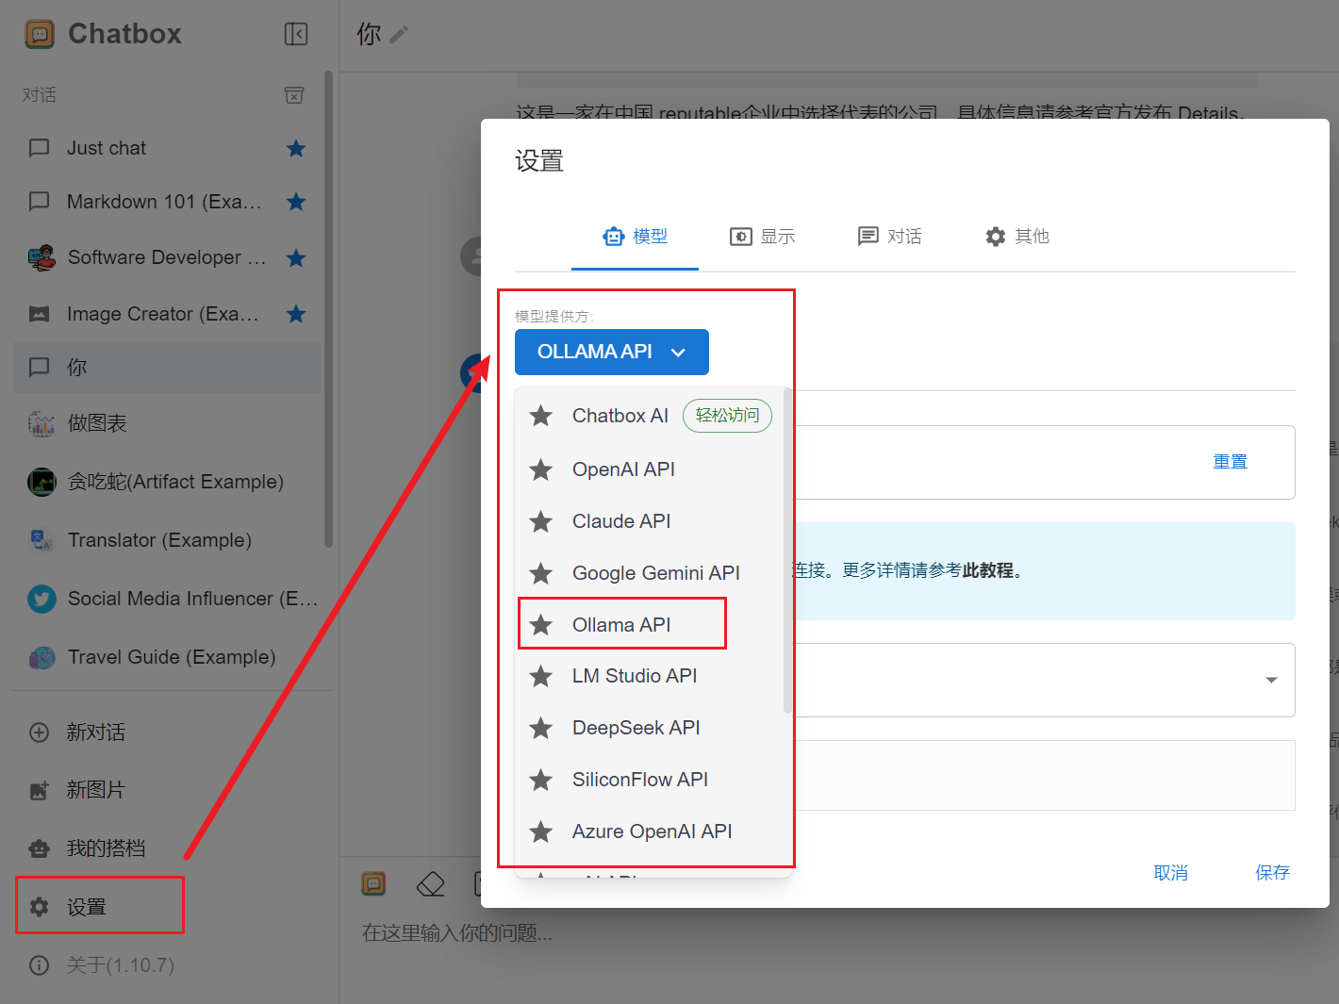This screenshot has height=1004, width=1339.
Task: Click the 新对话 plus icon
Action: coord(39,732)
